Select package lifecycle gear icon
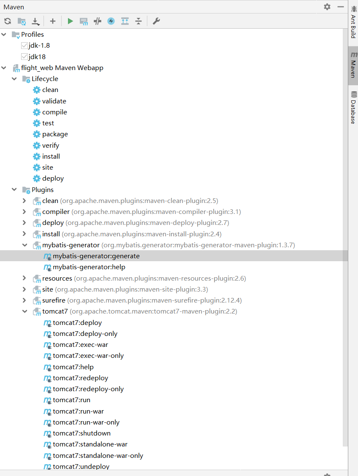The height and width of the screenshot is (476, 358). [x=37, y=134]
